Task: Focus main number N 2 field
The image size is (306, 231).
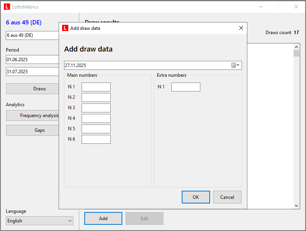Action: coord(96,97)
